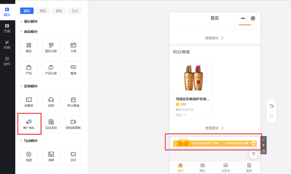
Task: Add the 服务分类 module
Action: [51, 48]
